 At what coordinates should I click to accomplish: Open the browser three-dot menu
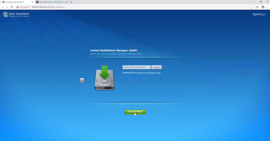[x=267, y=7]
